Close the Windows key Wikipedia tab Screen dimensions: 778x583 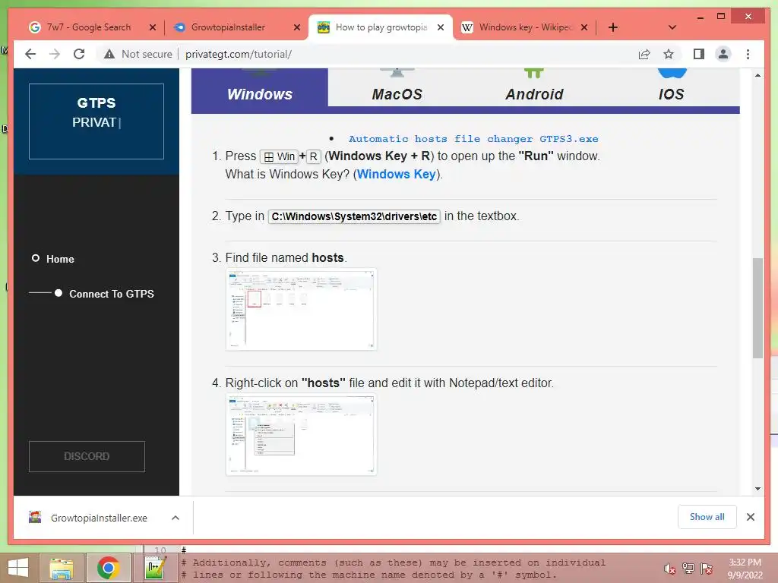pos(584,27)
